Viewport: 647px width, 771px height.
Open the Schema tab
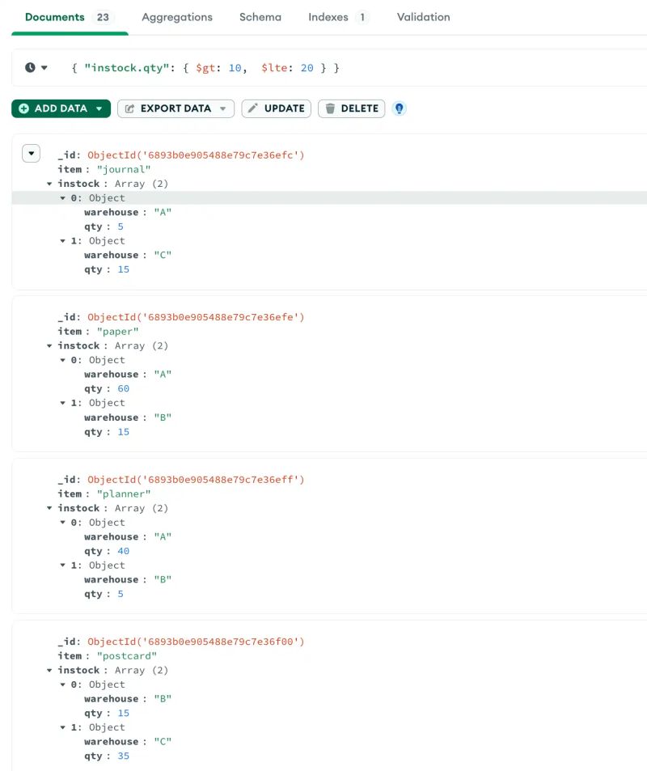pyautogui.click(x=260, y=16)
